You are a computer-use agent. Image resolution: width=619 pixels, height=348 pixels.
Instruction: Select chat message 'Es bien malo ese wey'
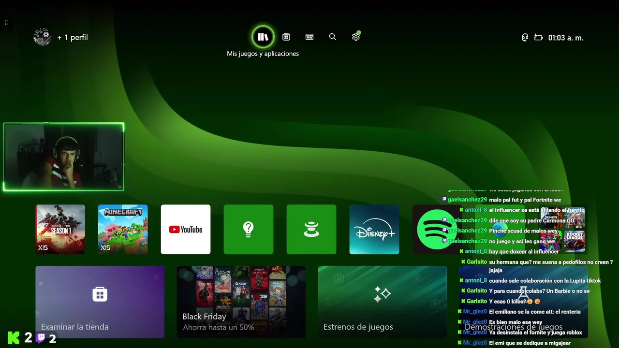(x=516, y=322)
